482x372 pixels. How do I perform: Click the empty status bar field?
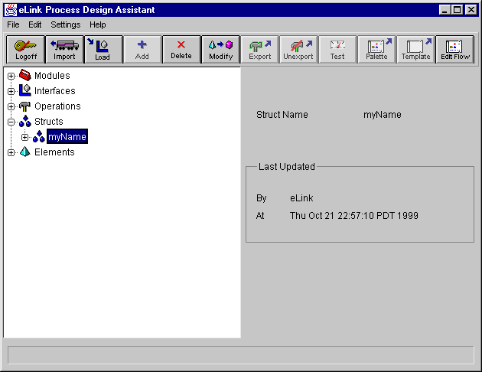241,354
